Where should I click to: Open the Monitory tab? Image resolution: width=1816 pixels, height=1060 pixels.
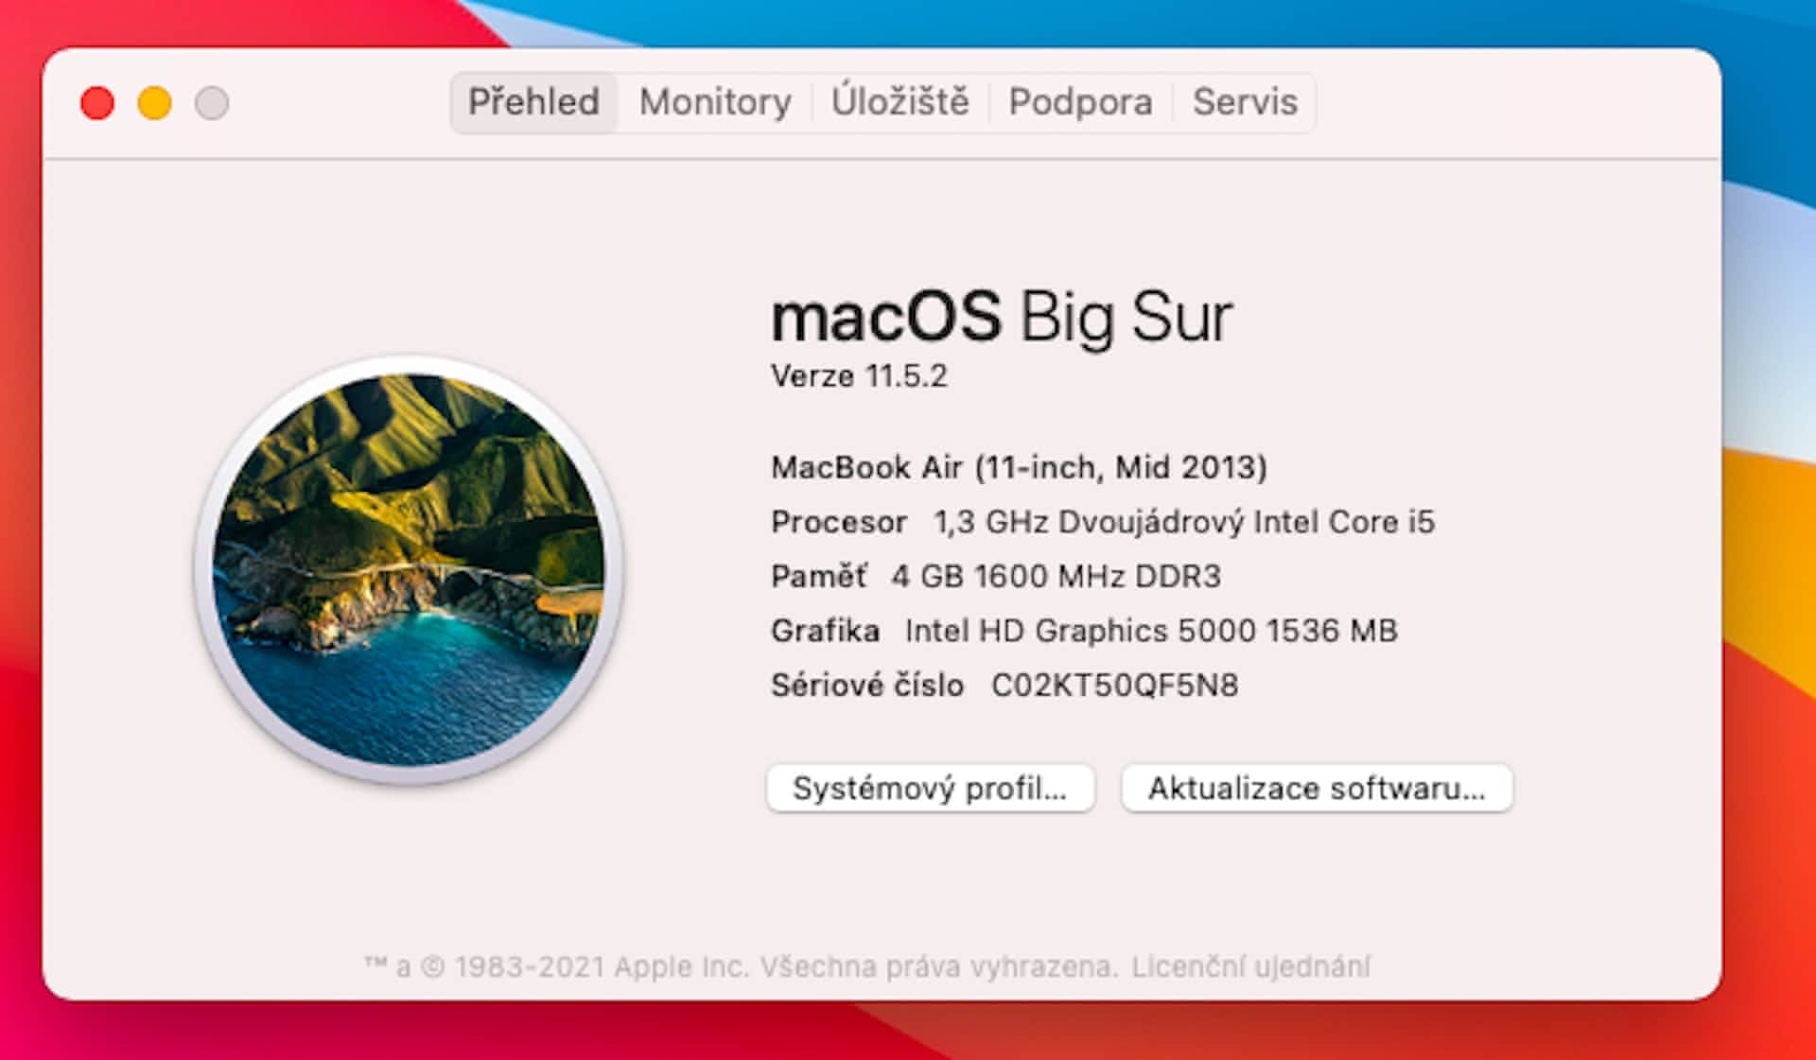tap(715, 102)
